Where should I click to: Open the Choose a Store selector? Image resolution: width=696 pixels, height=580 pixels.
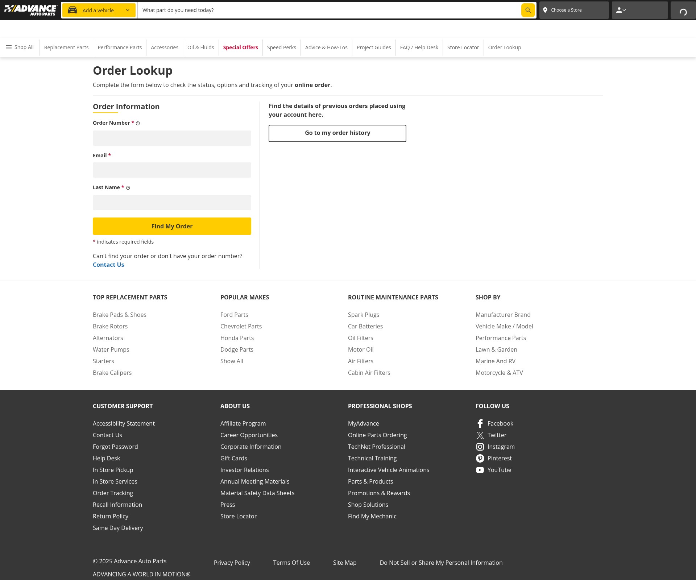[x=566, y=10]
